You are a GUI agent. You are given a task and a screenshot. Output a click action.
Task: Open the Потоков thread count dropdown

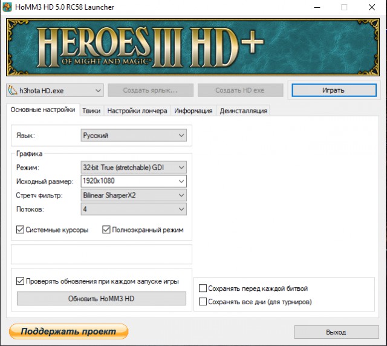coord(134,209)
